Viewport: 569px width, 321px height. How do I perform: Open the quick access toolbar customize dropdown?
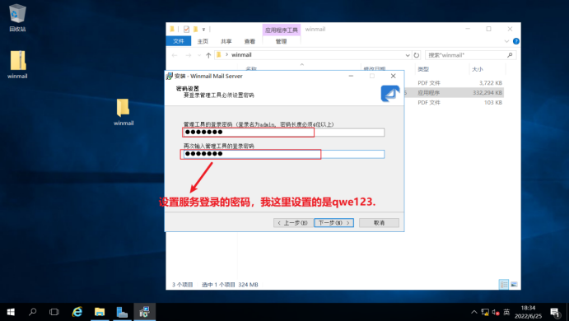coord(203,30)
